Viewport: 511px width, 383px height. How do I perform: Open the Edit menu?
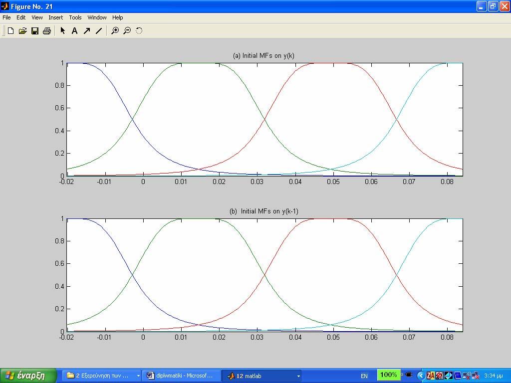pyautogui.click(x=21, y=17)
